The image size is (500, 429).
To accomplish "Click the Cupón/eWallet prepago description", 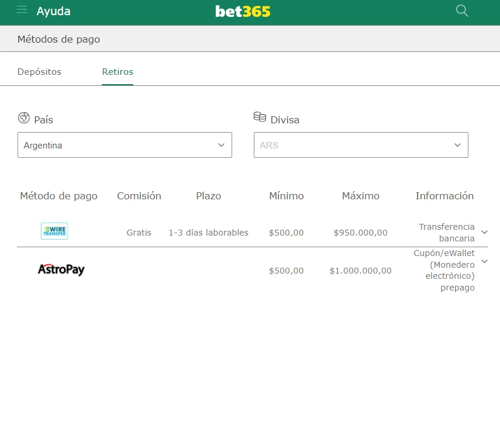I will pyautogui.click(x=444, y=270).
